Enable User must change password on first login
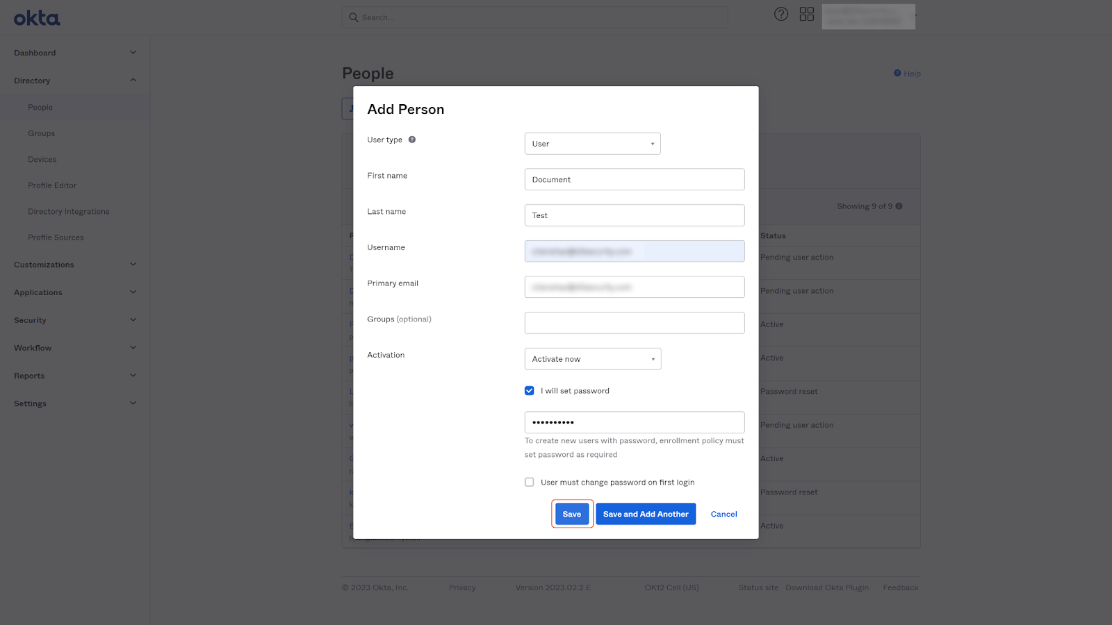This screenshot has width=1112, height=625. pyautogui.click(x=530, y=483)
